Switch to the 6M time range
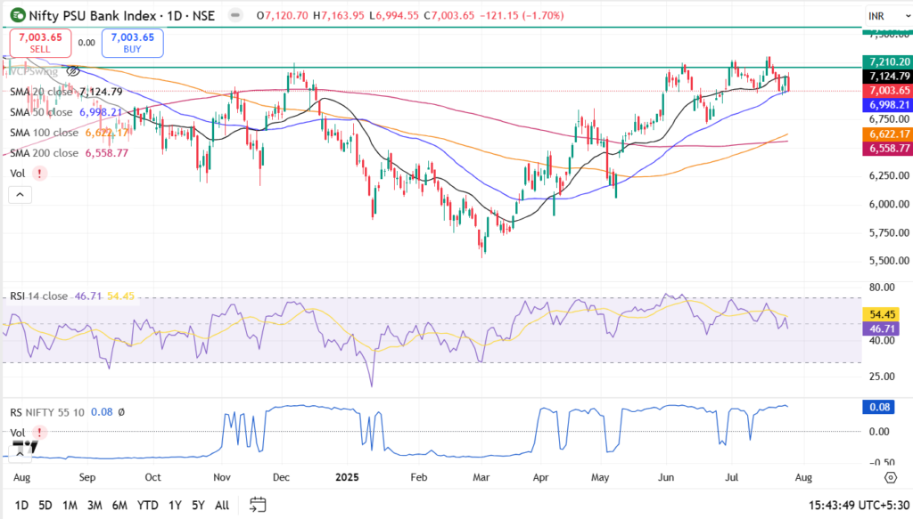The width and height of the screenshot is (913, 519). click(x=120, y=505)
